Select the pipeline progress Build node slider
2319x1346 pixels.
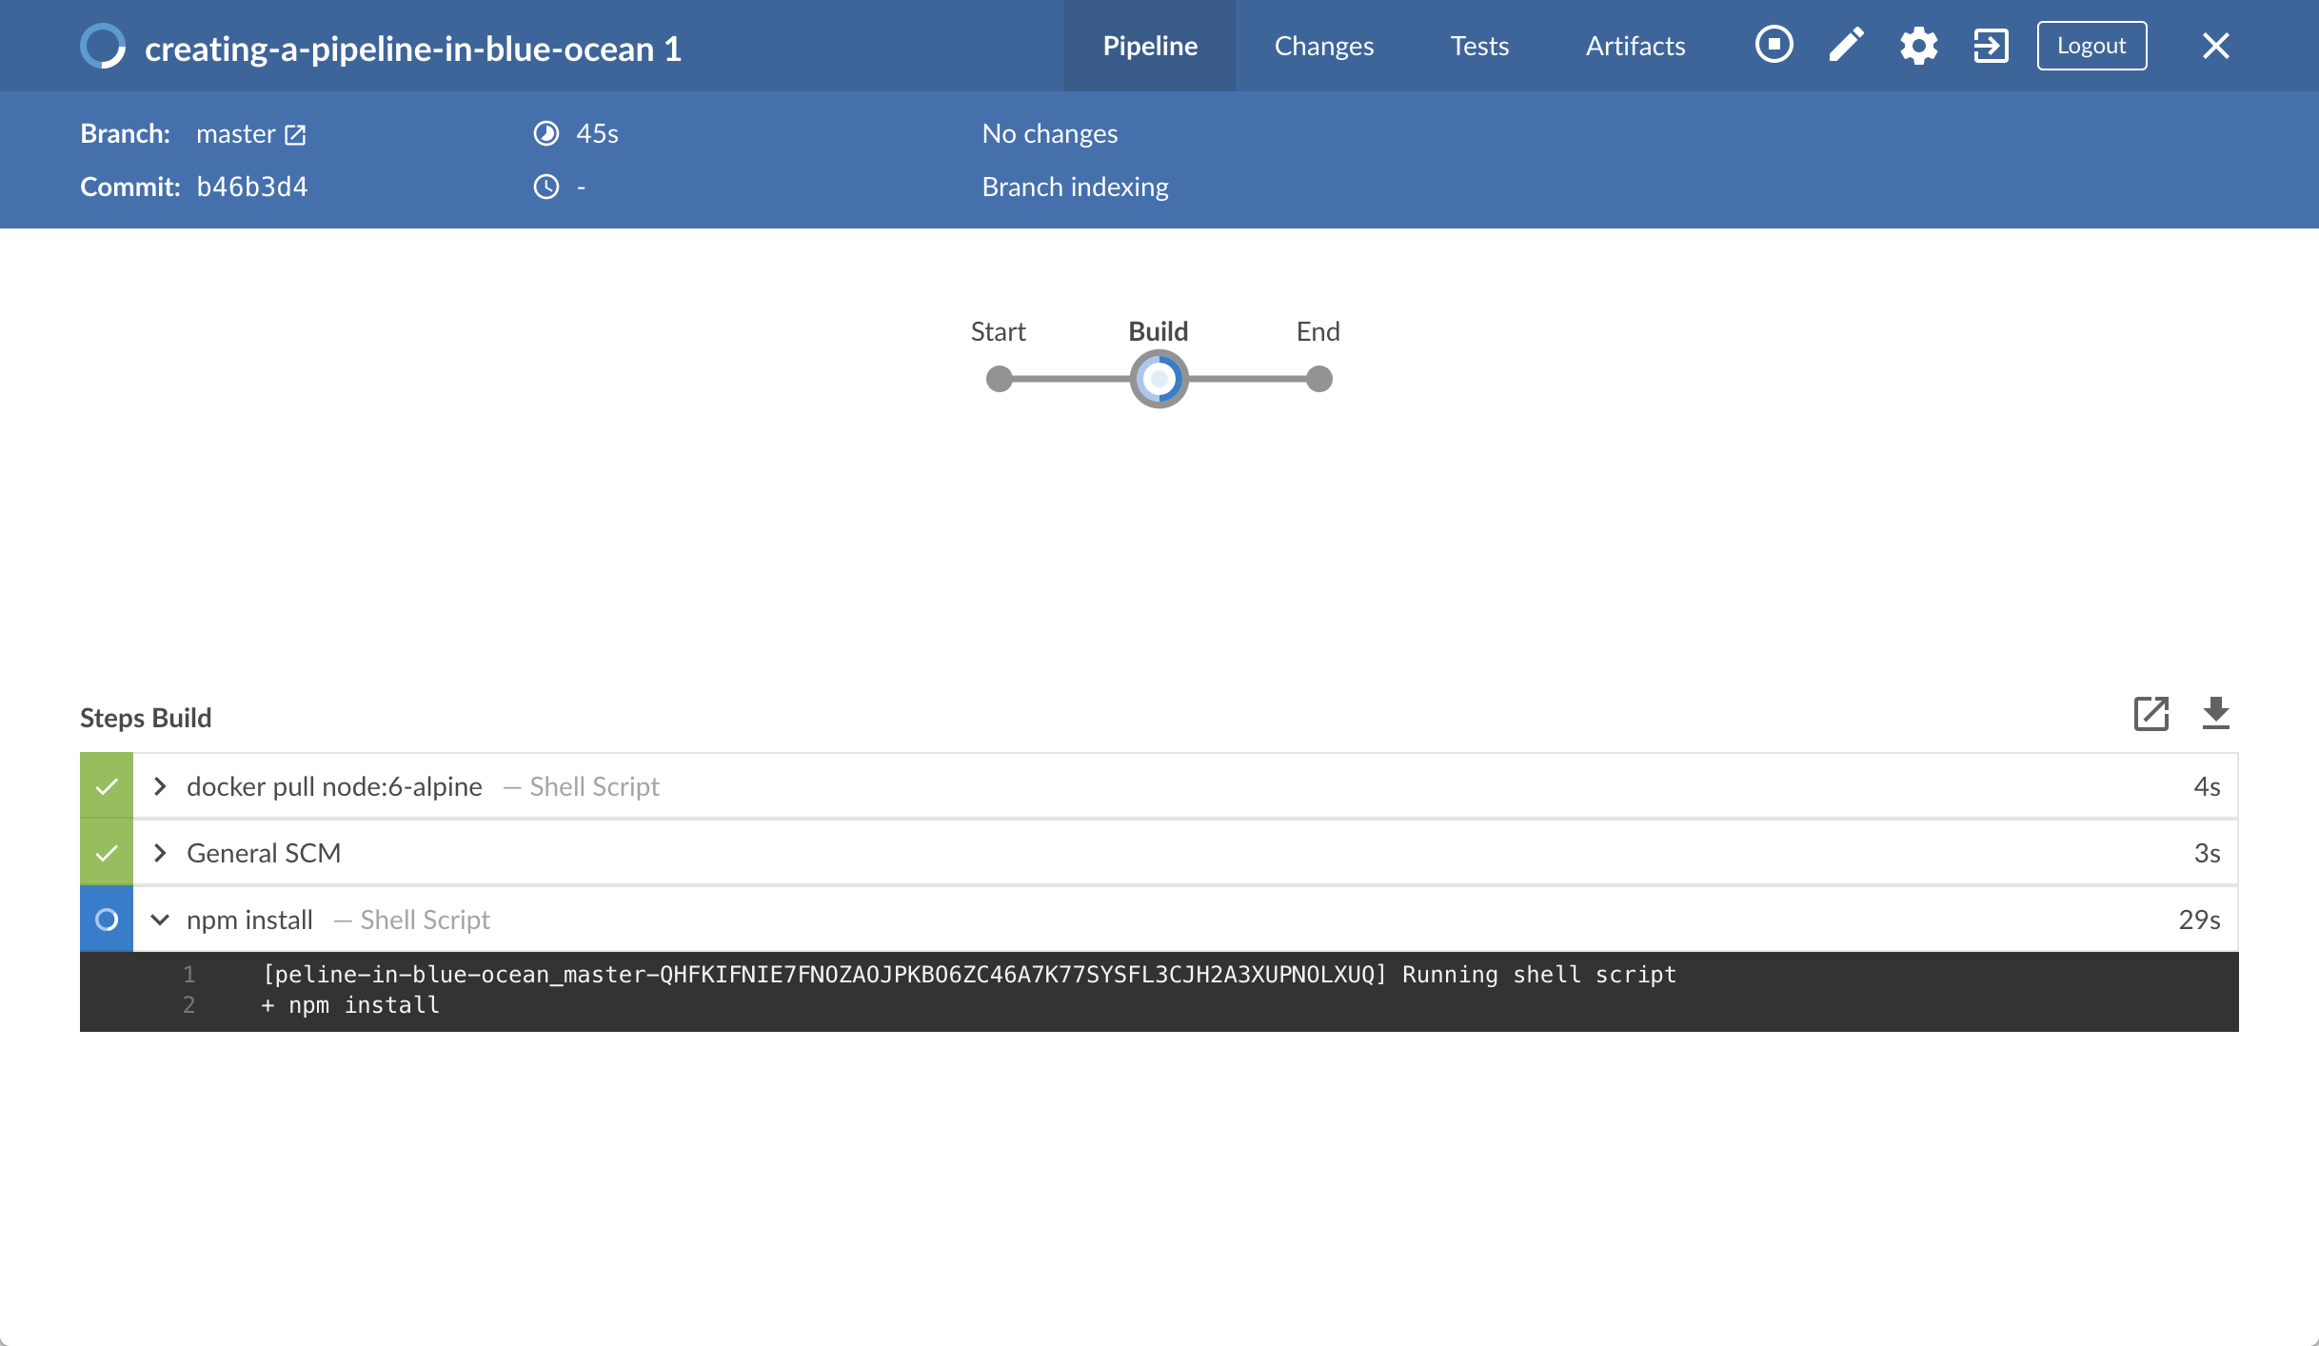[x=1159, y=380]
